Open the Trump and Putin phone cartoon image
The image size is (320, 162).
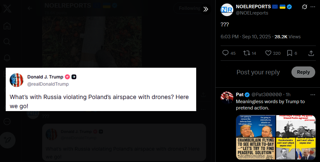pyautogui.click(x=256, y=126)
